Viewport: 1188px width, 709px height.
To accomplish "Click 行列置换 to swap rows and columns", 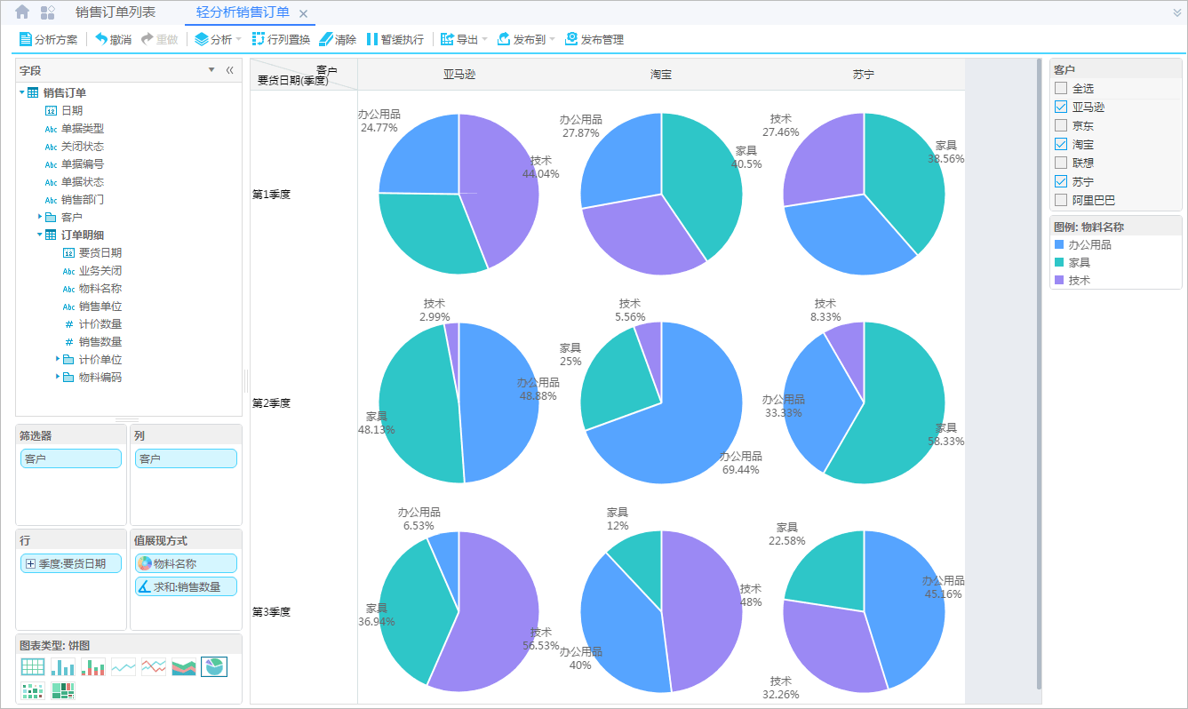I will click(x=281, y=39).
